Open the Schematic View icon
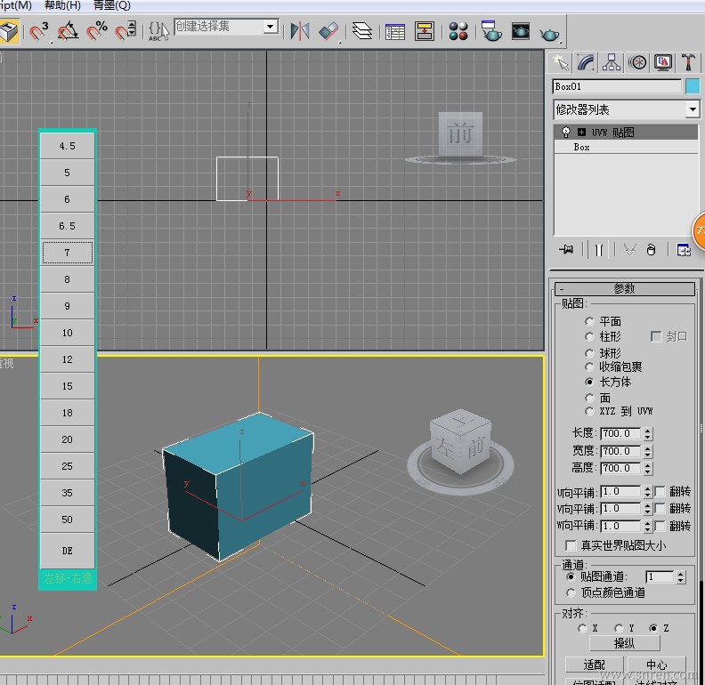 (x=425, y=31)
